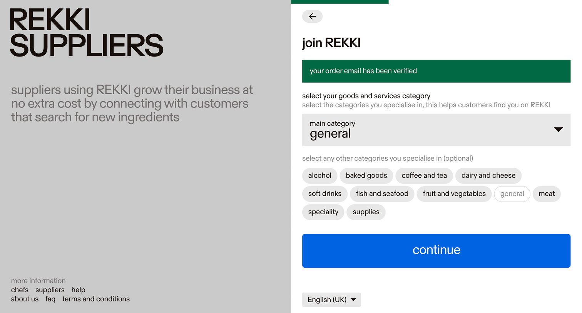Open the chefs footer link
This screenshot has height=313, width=582.
tap(20, 290)
